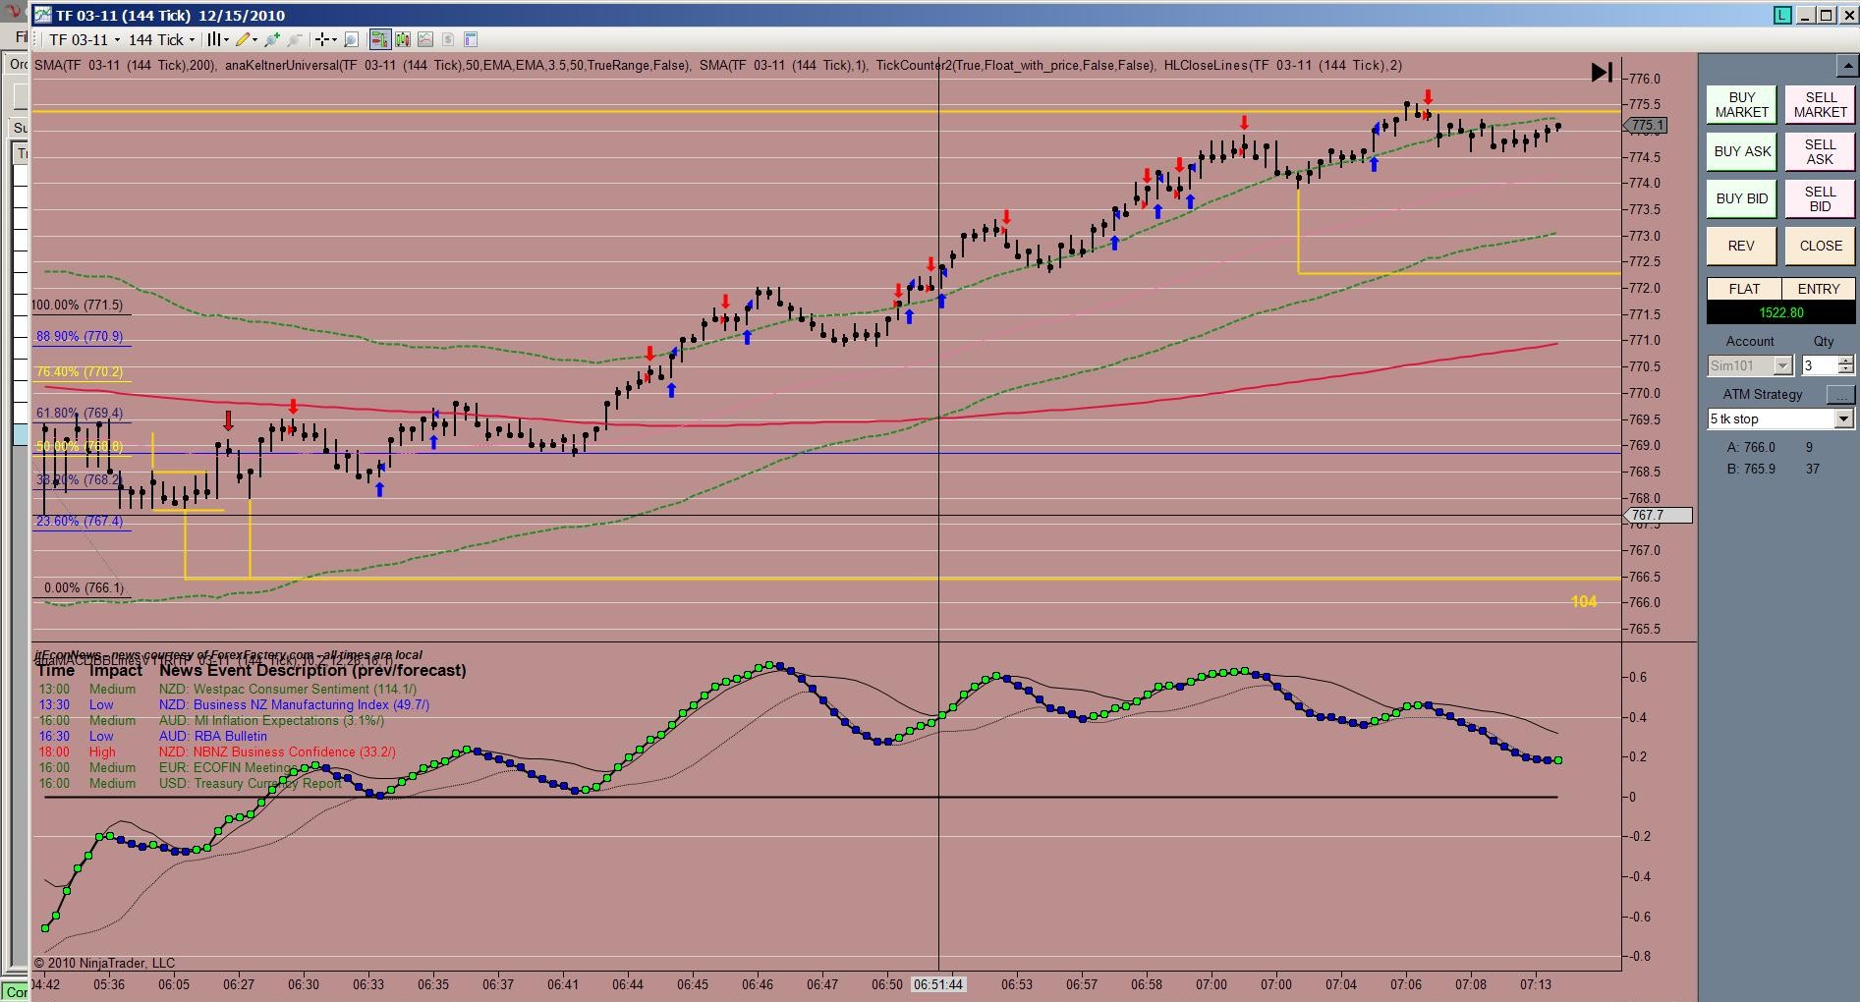The image size is (1860, 1002).
Task: Click the B: 765.9 bid price line
Action: [x=1774, y=469]
